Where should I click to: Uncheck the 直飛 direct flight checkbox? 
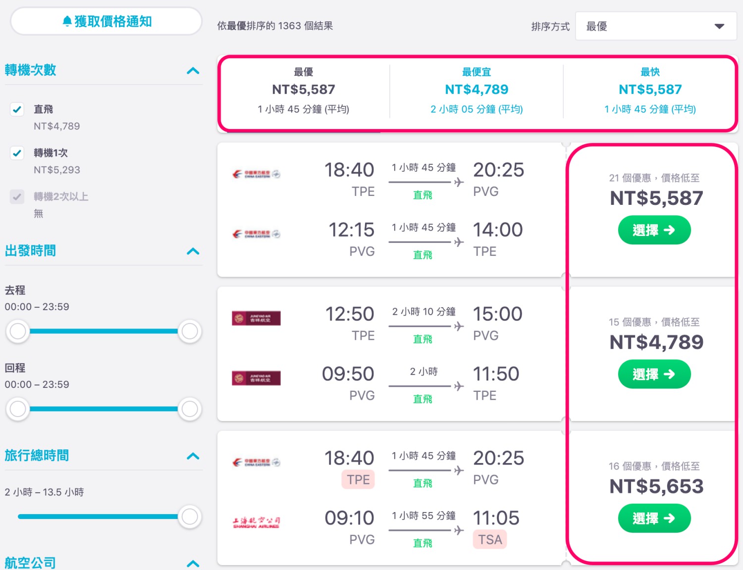(17, 109)
